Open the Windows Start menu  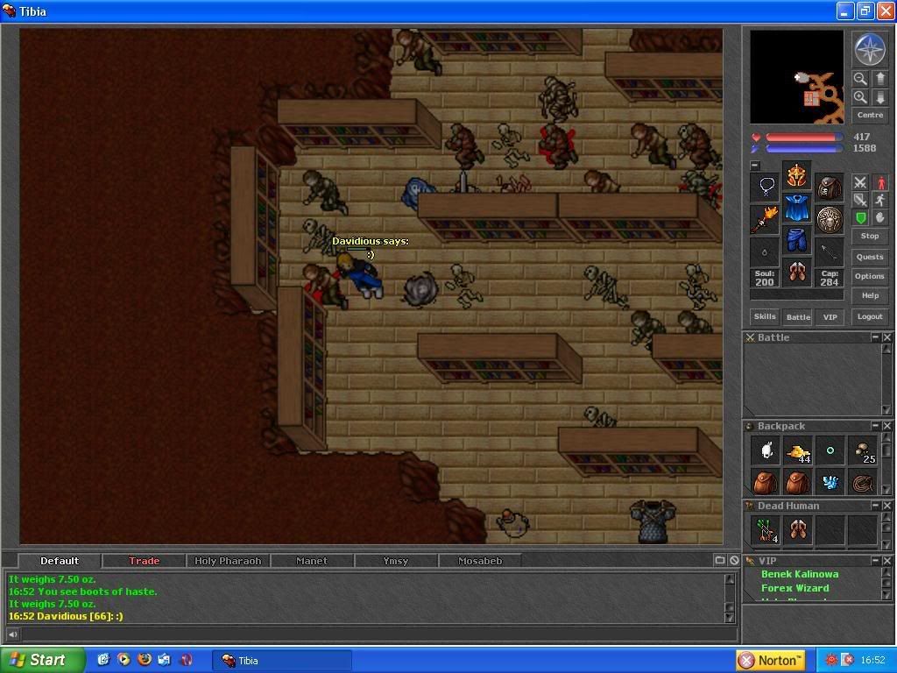42,661
